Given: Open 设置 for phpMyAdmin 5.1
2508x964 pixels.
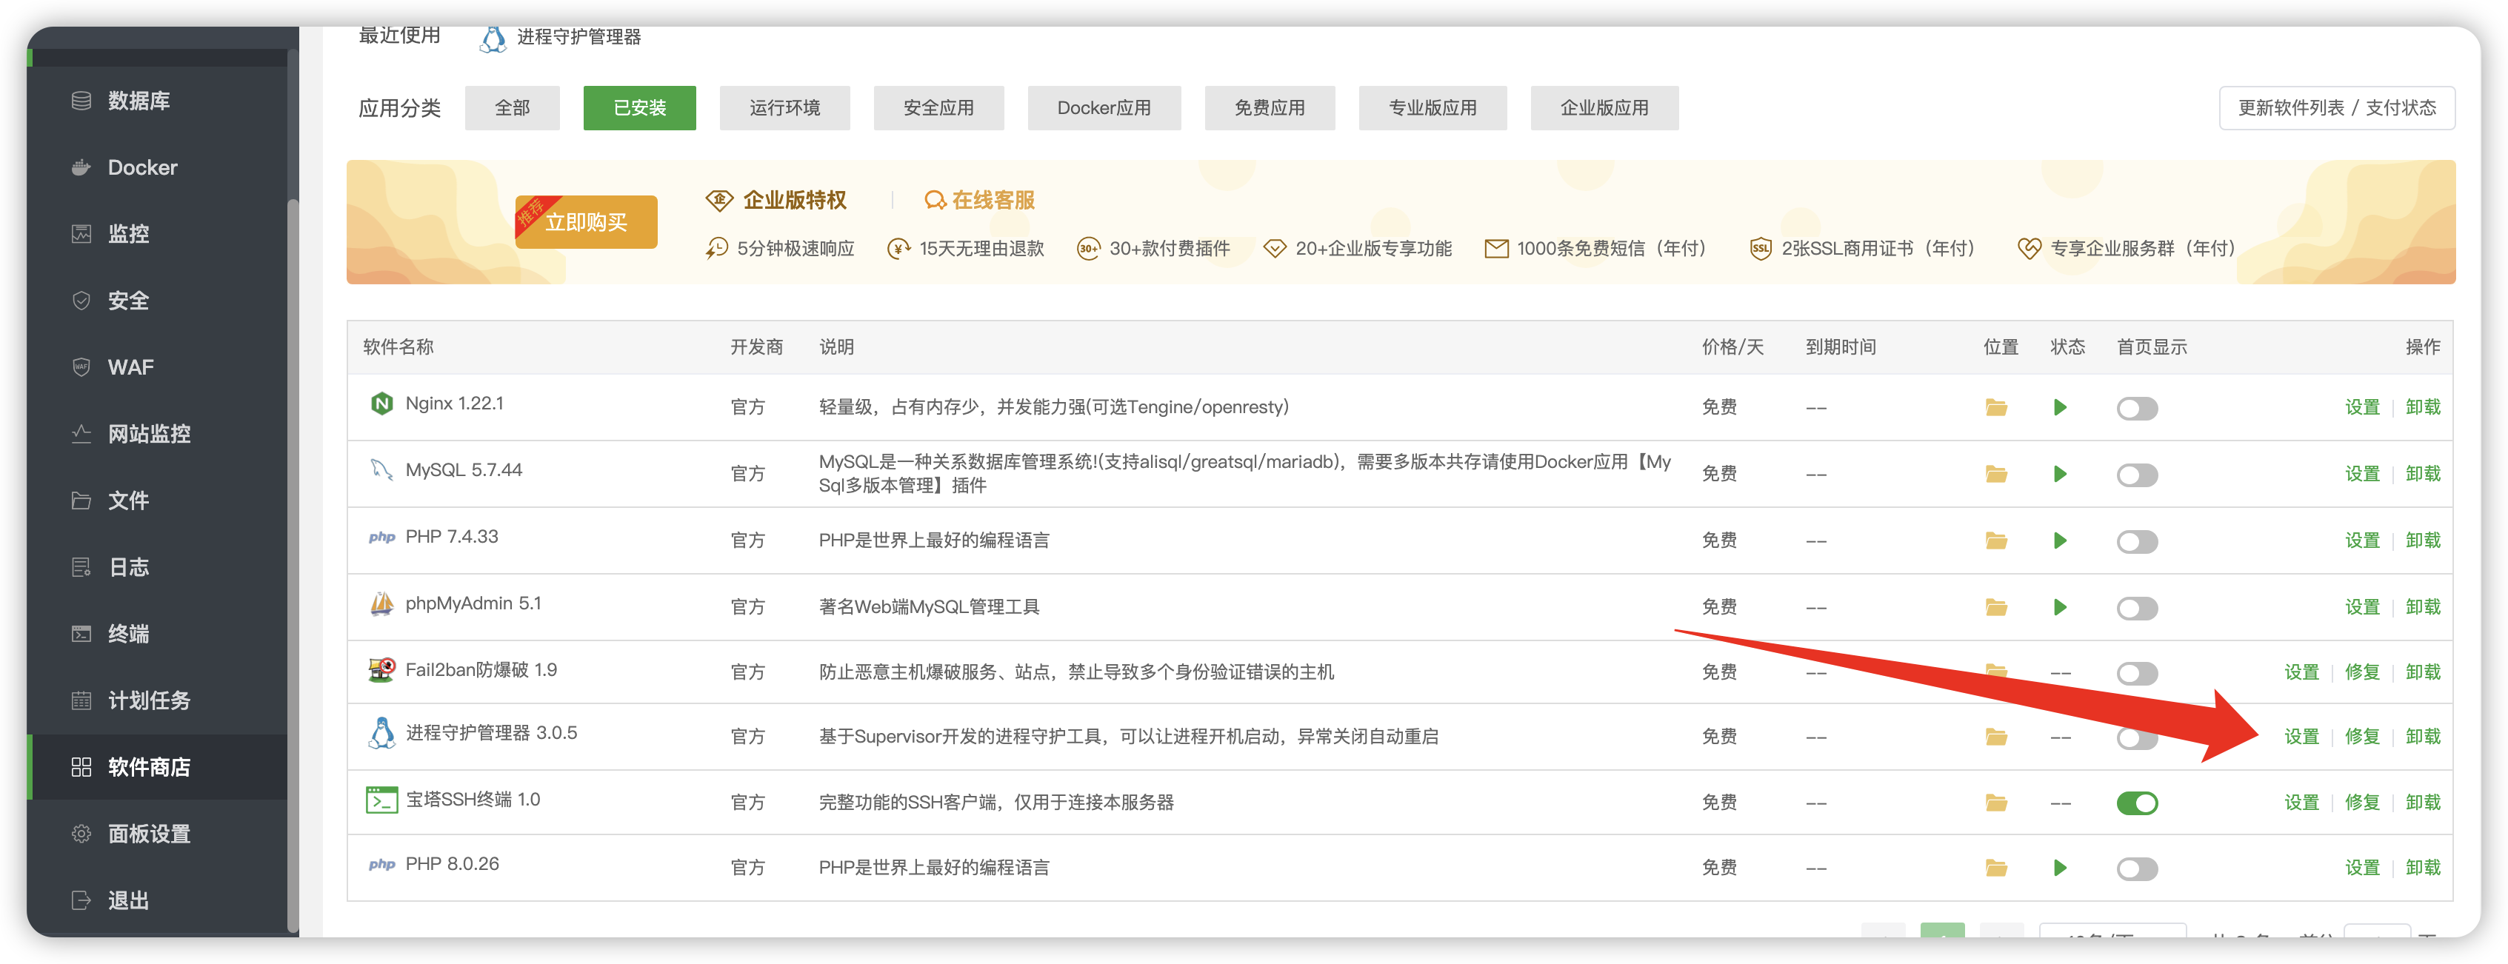Looking at the screenshot, I should [2362, 608].
